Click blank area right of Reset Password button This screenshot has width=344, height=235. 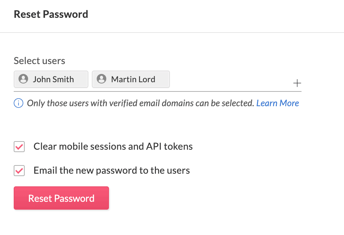[x=206, y=198]
